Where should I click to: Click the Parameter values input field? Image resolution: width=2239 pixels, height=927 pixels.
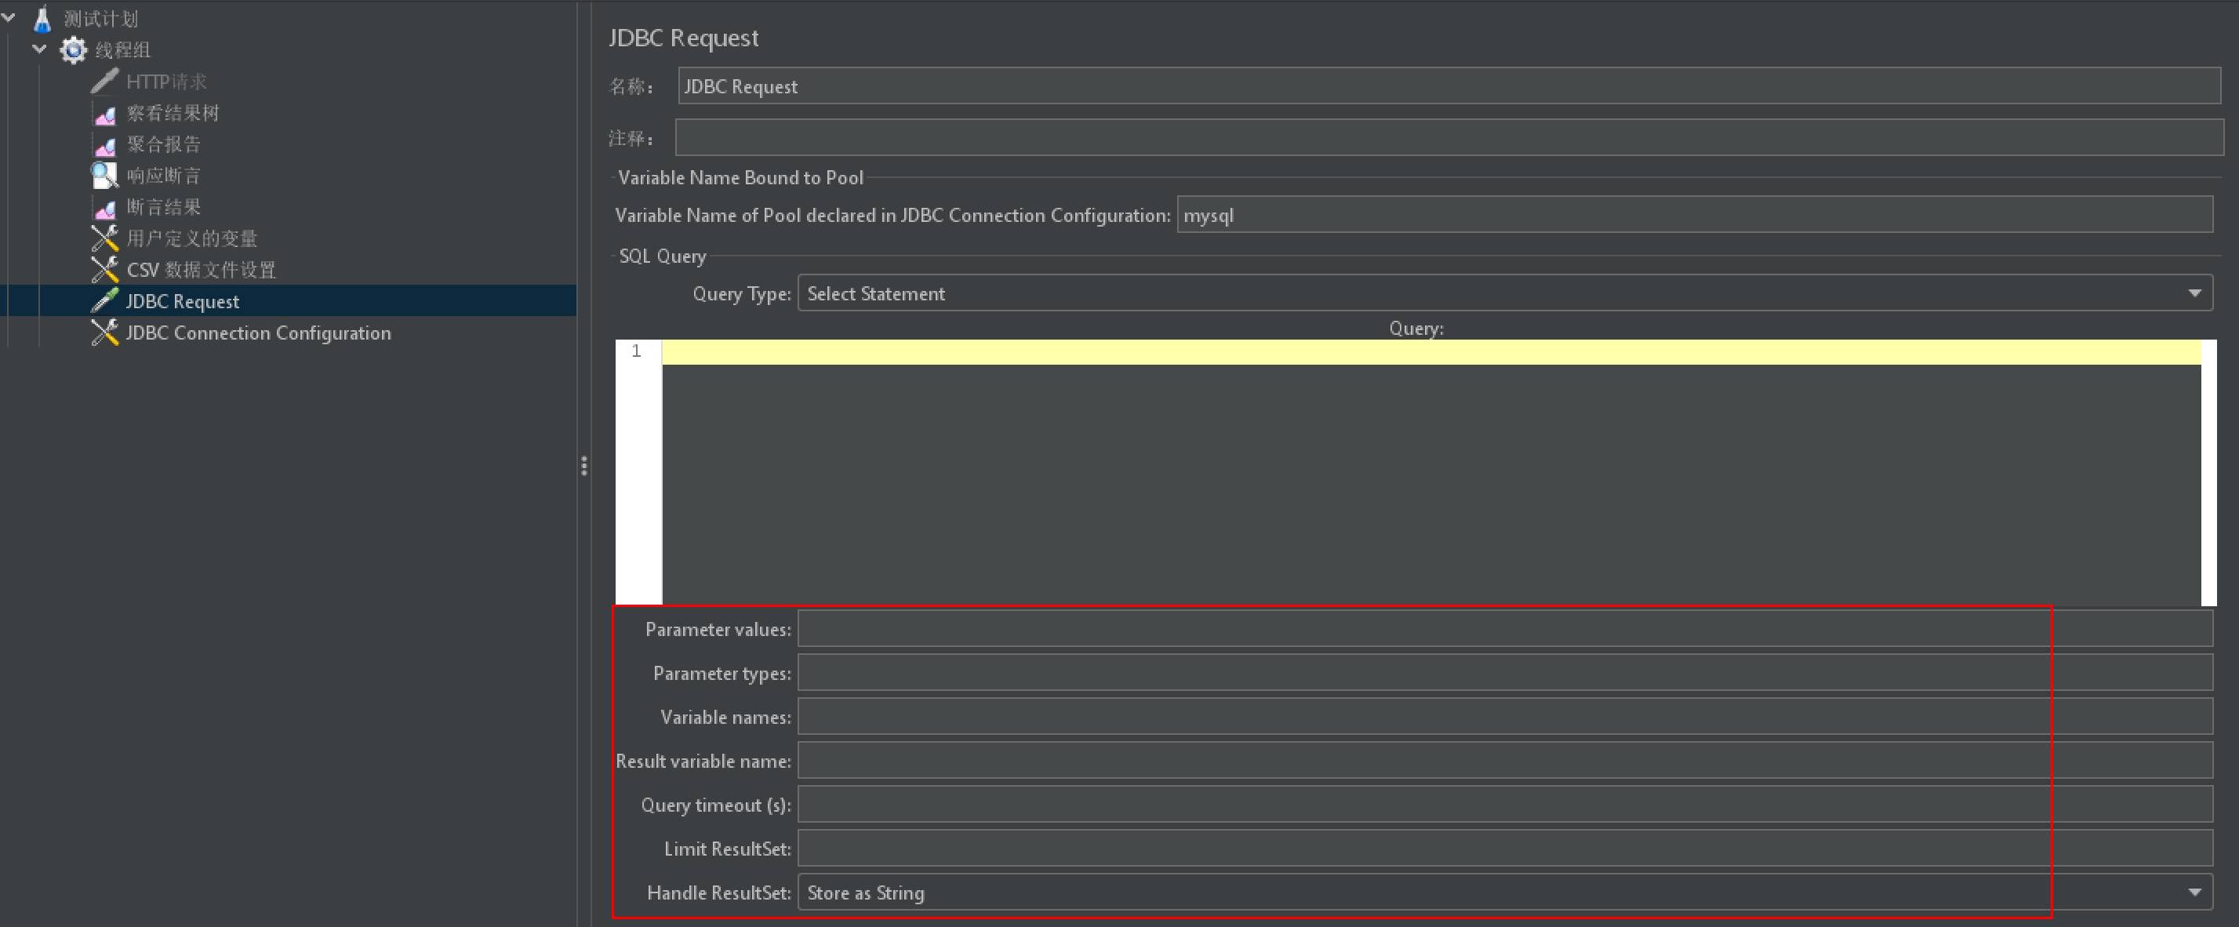click(1506, 628)
